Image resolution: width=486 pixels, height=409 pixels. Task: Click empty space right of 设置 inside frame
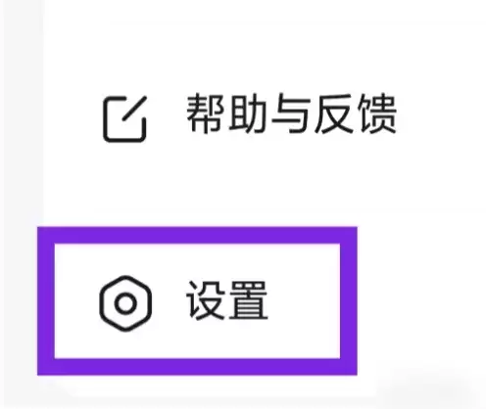[304, 300]
